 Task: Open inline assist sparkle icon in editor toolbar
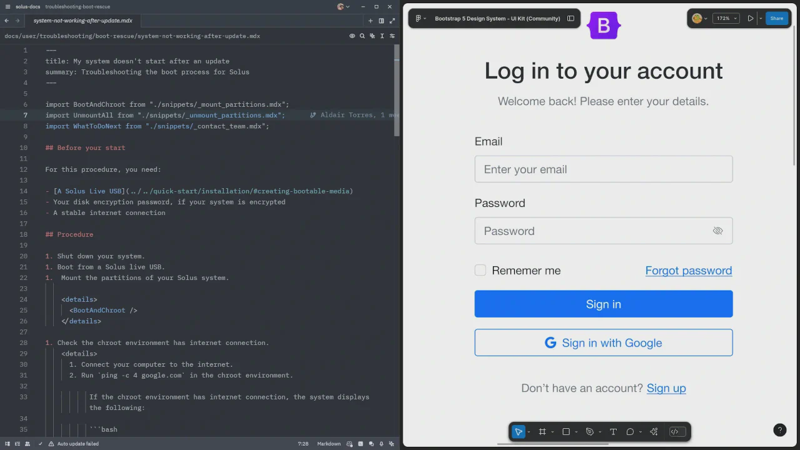(372, 36)
